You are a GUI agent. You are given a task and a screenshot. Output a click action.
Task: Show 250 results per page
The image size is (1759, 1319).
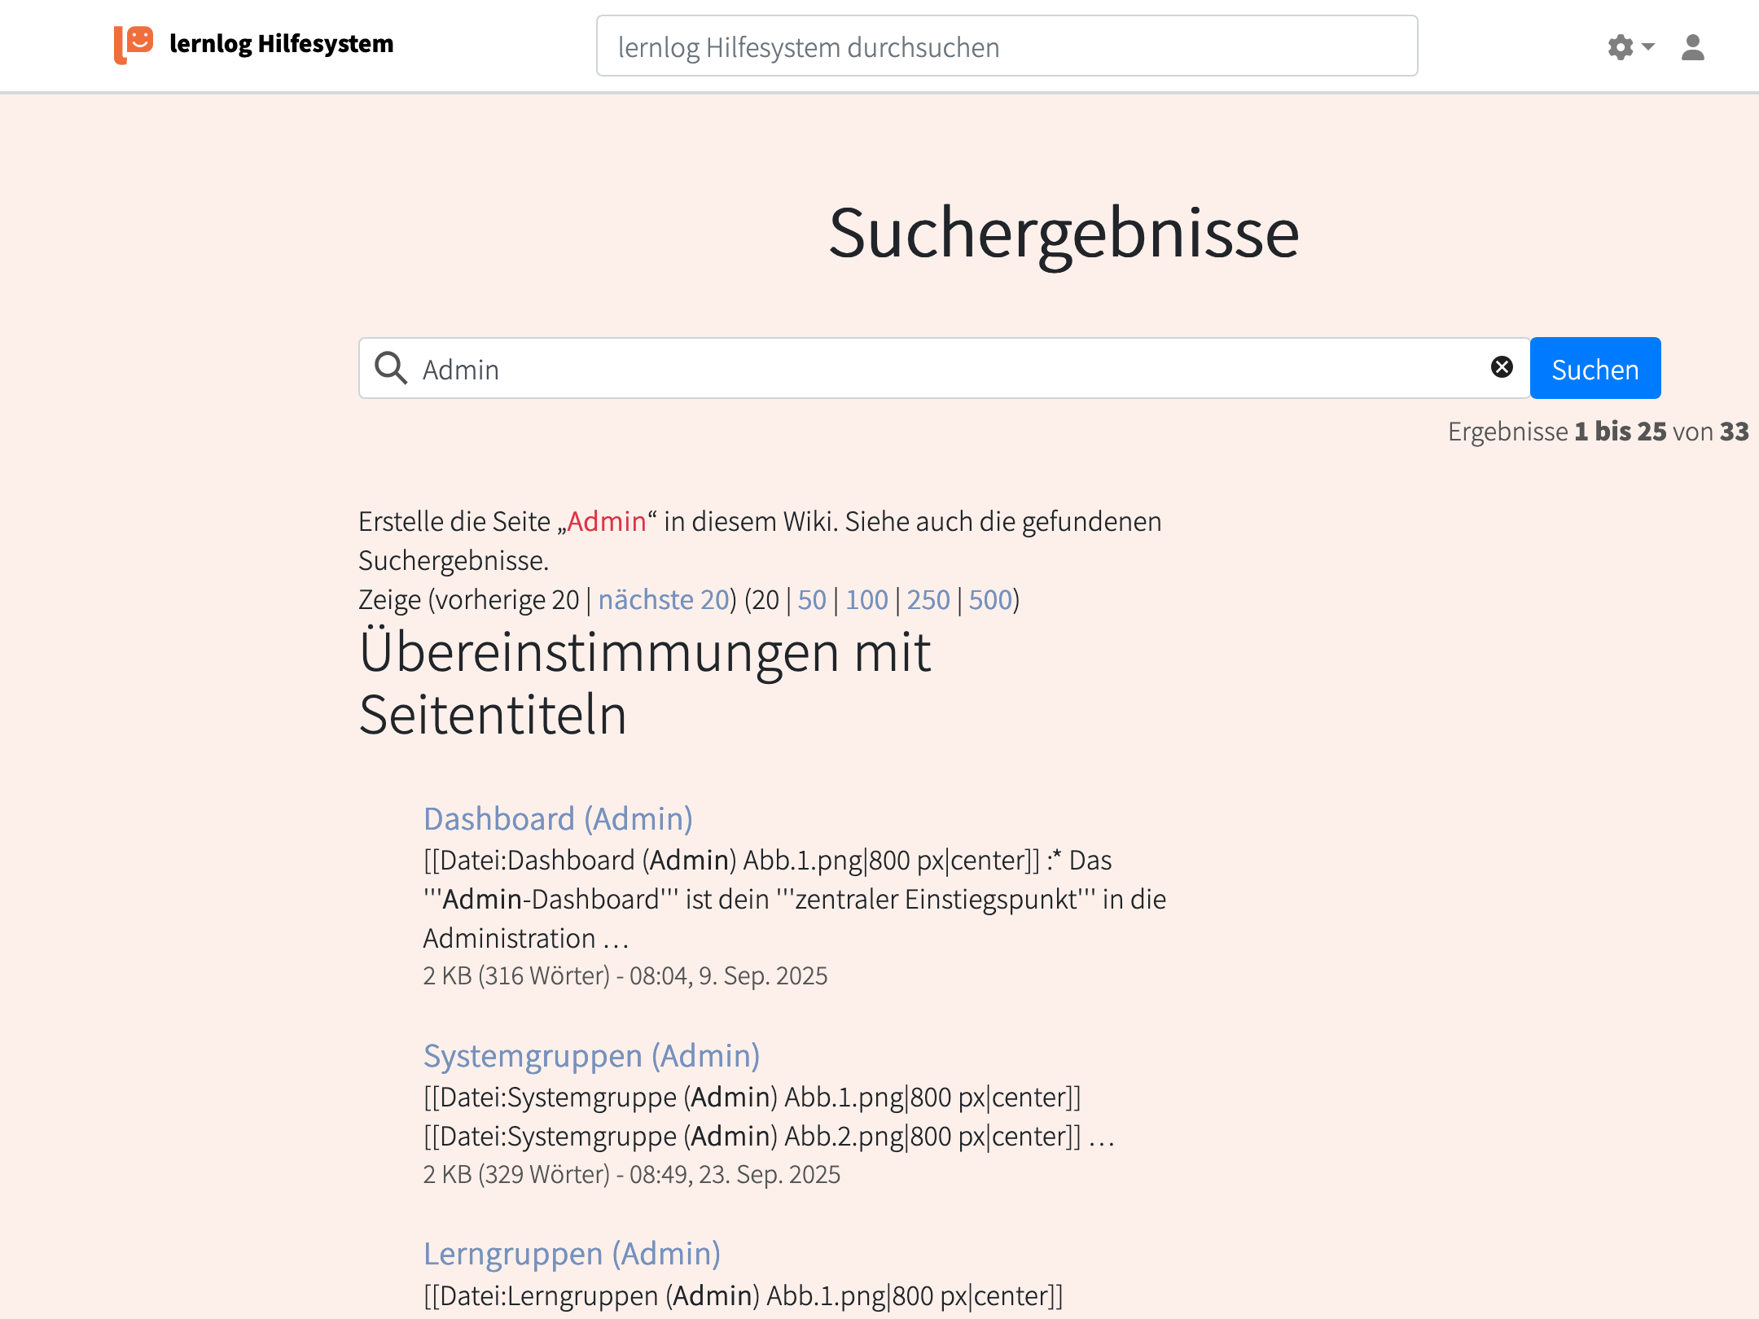(x=928, y=599)
